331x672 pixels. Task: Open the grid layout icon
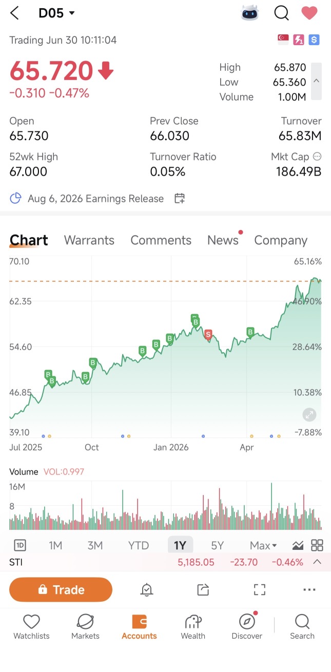point(317,545)
